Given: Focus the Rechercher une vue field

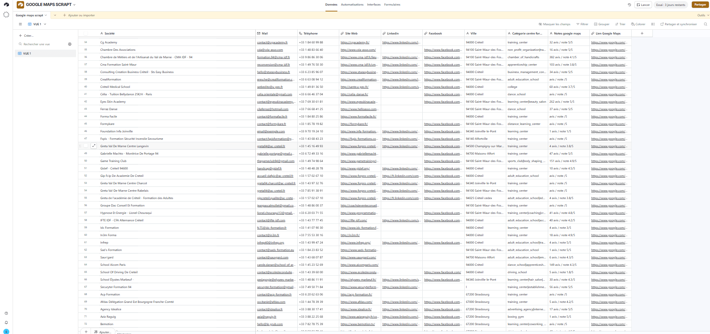Looking at the screenshot, I should [x=42, y=44].
